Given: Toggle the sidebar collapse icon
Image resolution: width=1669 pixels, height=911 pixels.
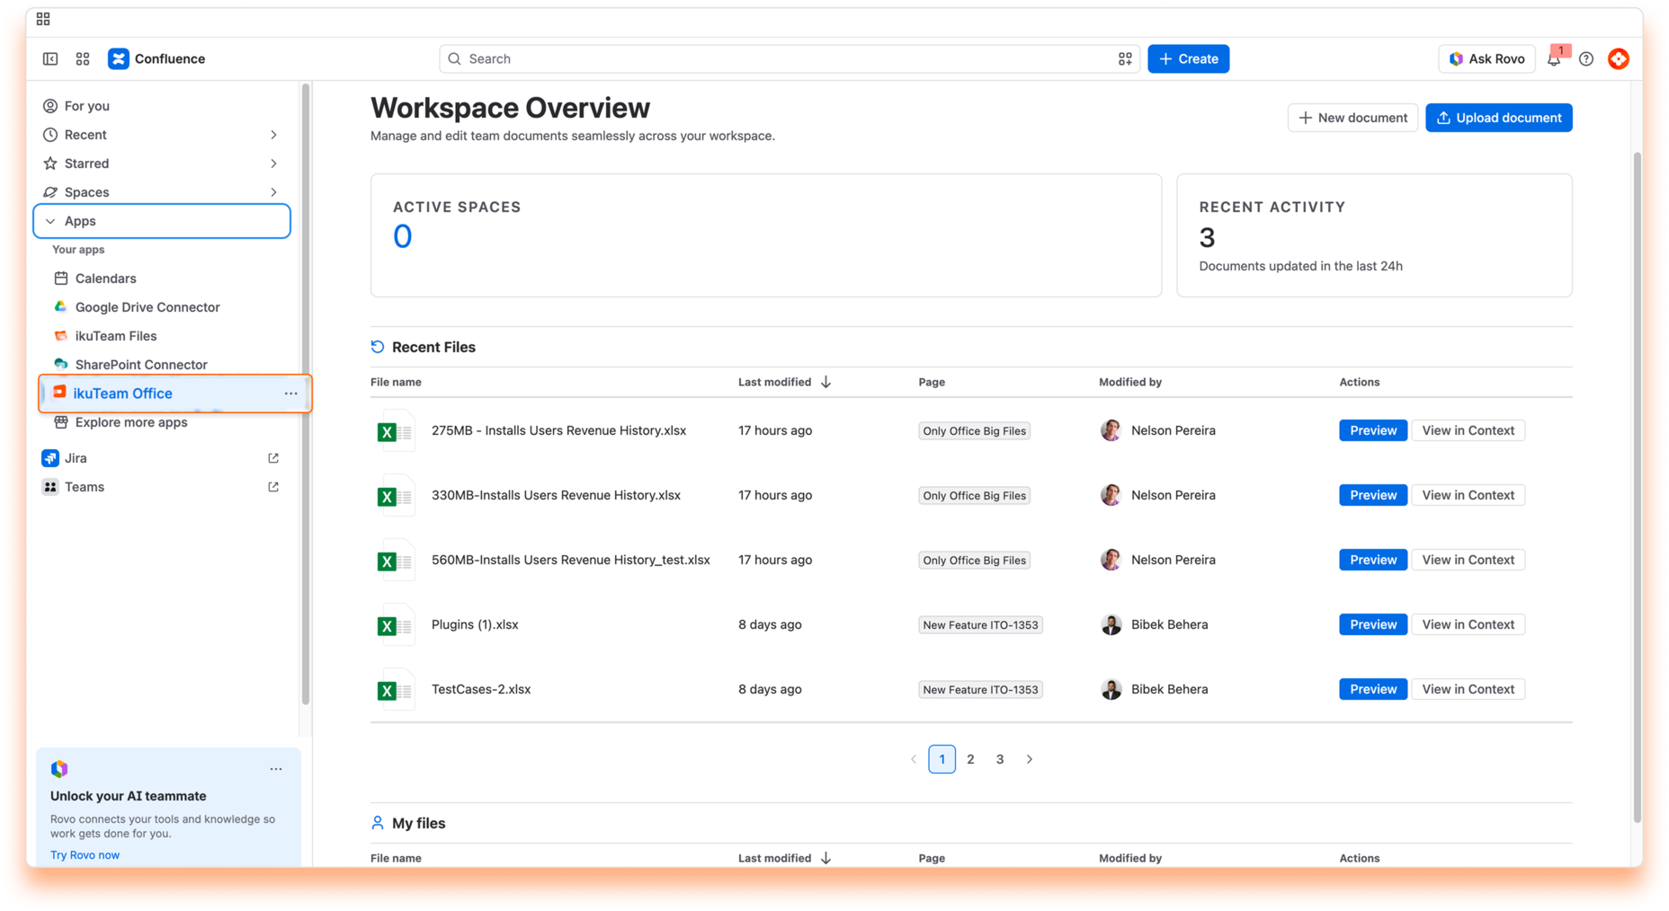Looking at the screenshot, I should [x=50, y=58].
